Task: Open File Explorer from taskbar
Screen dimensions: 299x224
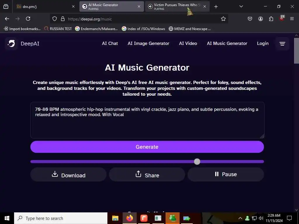Action: click(115, 218)
